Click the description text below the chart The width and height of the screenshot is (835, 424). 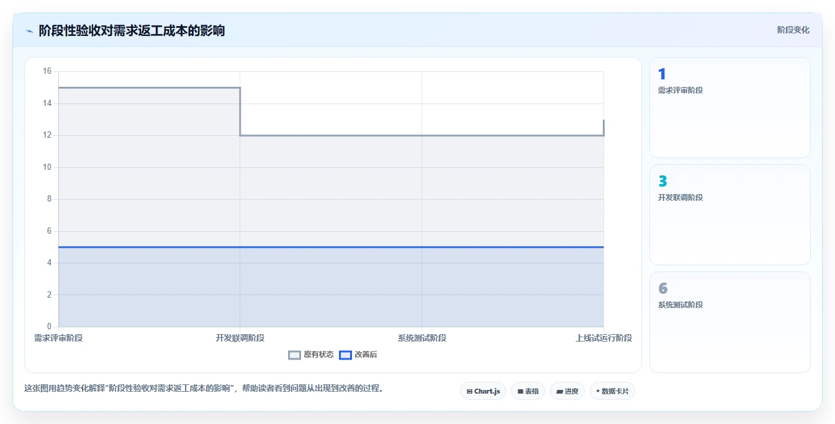(204, 389)
